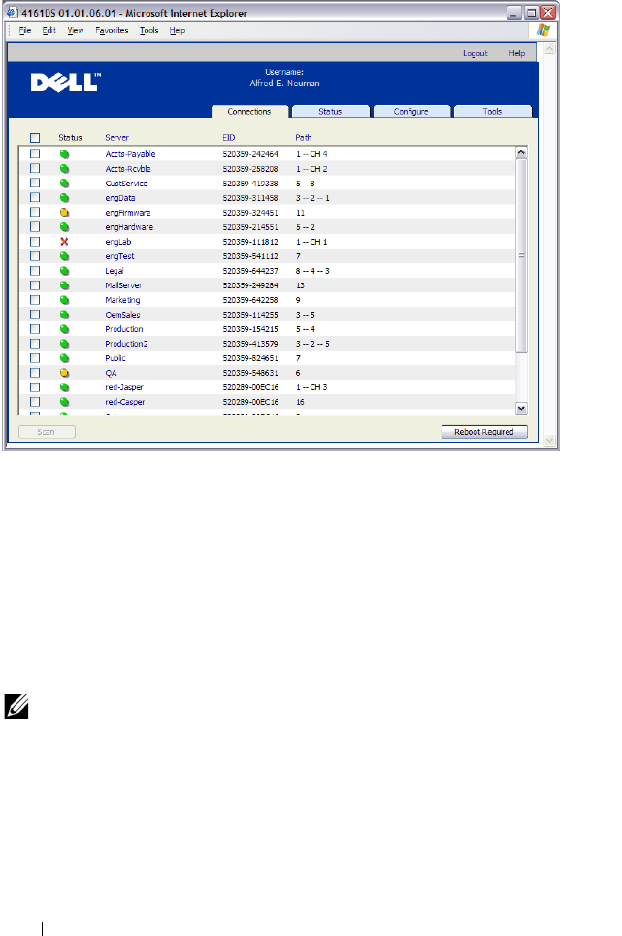Click the green status icon for Accts-Rcvble
Image resolution: width=622 pixels, height=936 pixels.
pyautogui.click(x=64, y=169)
